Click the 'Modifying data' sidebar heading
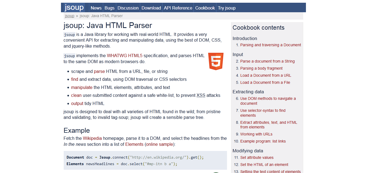 248,151
